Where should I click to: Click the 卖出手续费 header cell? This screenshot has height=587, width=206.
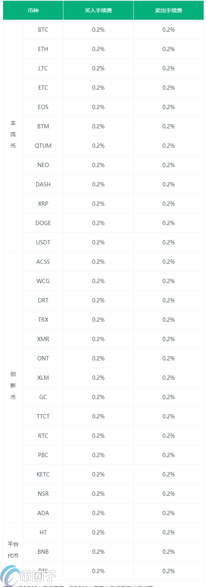click(x=169, y=10)
